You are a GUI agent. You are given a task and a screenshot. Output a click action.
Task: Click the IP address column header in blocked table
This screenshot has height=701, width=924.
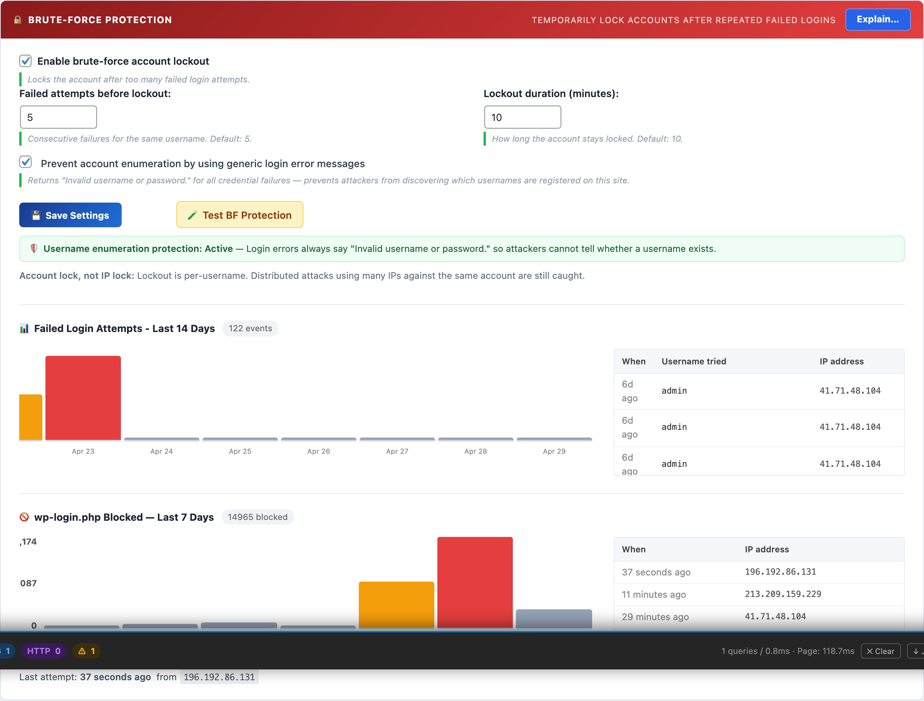[767, 549]
